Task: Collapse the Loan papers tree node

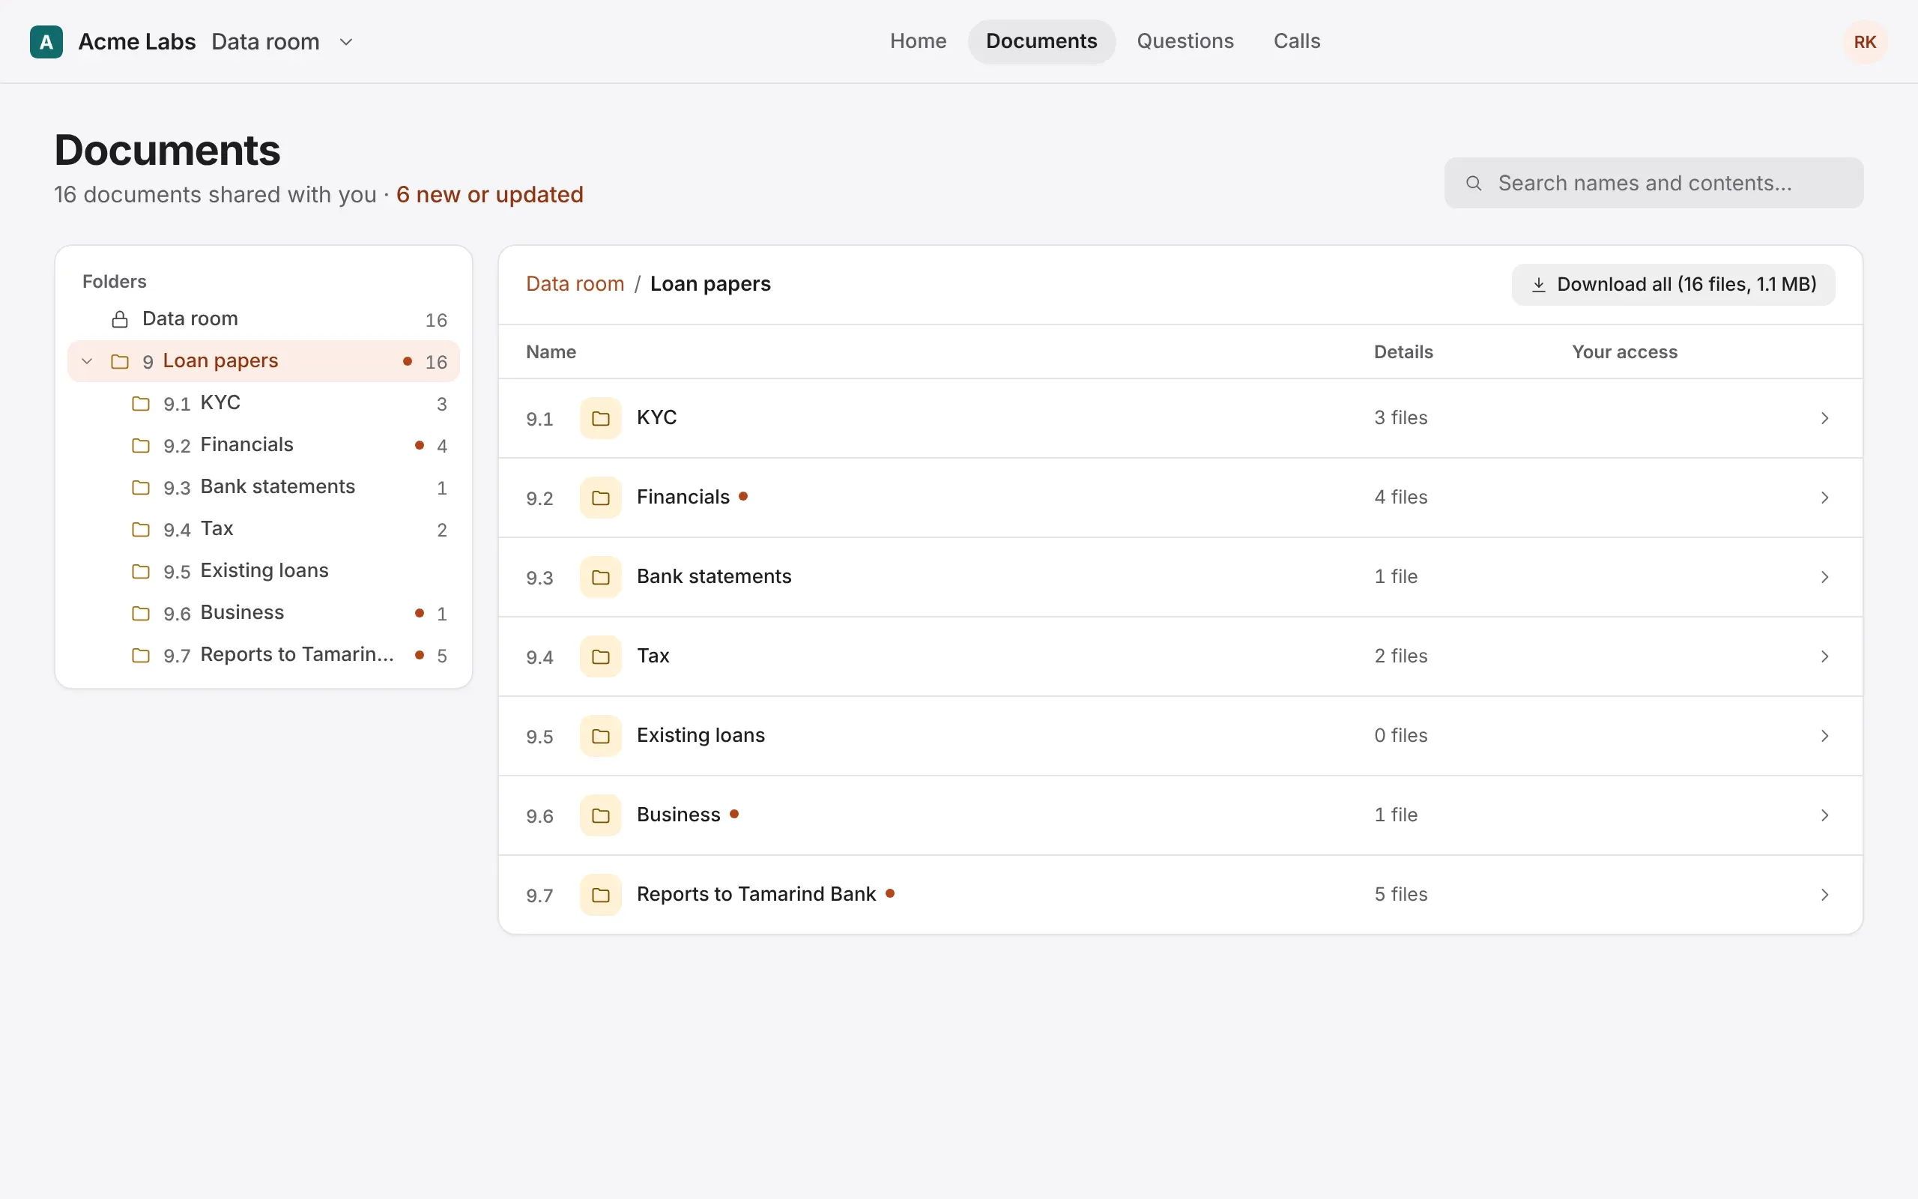Action: [x=87, y=362]
